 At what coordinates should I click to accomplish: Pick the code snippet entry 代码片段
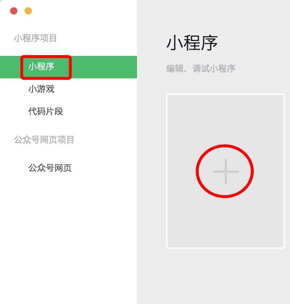pyautogui.click(x=46, y=111)
